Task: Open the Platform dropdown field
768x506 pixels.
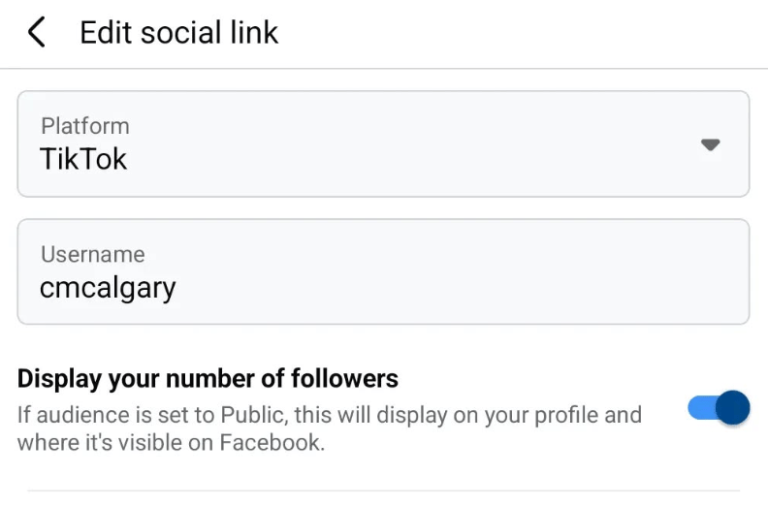Action: (383, 144)
